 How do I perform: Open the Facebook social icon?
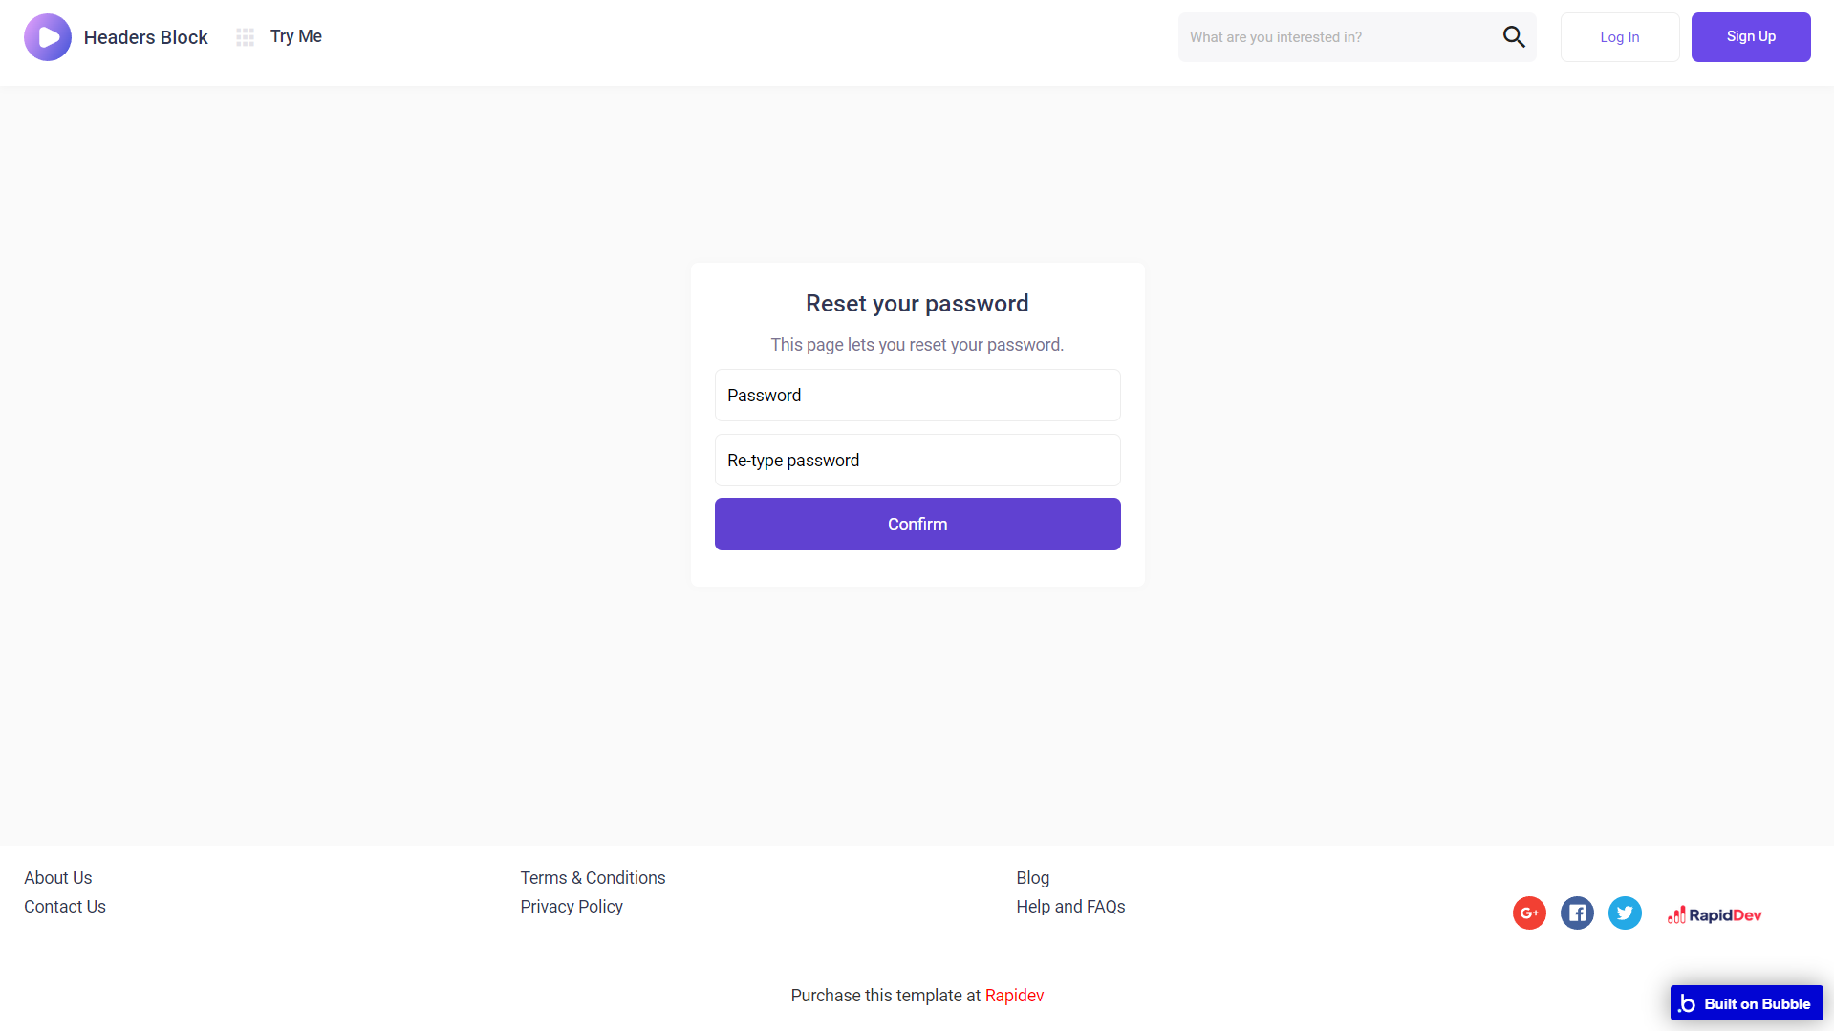click(1577, 913)
